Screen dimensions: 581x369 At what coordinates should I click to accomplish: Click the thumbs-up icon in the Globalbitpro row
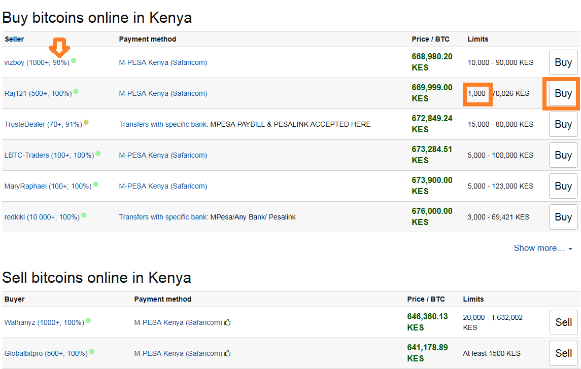pos(227,353)
